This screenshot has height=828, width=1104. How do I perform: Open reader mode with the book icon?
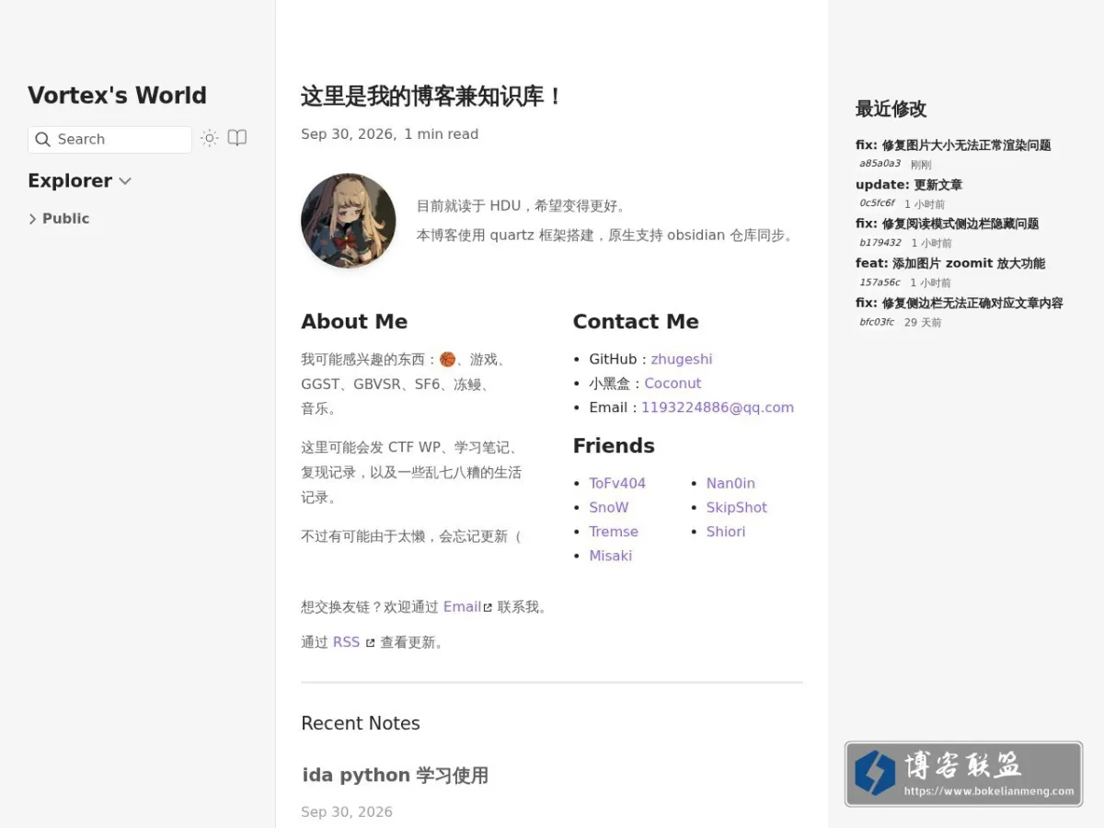[237, 139]
